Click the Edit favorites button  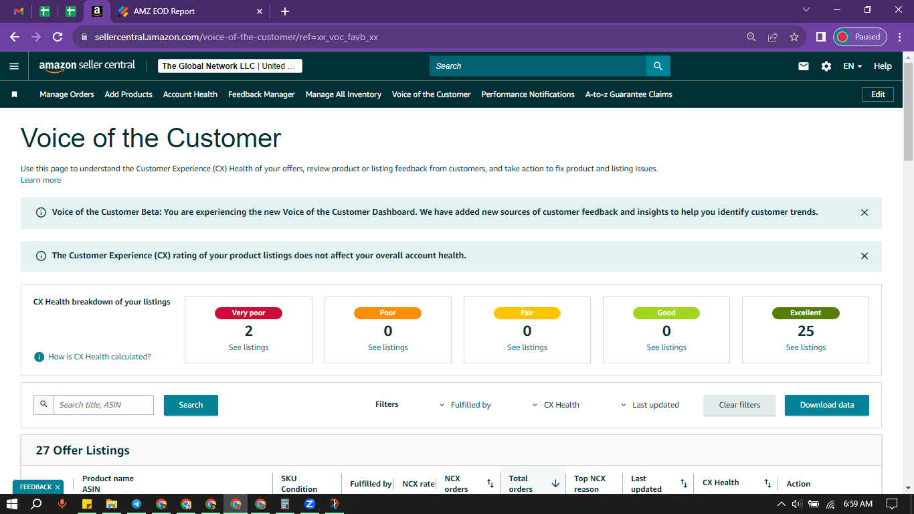click(x=878, y=94)
